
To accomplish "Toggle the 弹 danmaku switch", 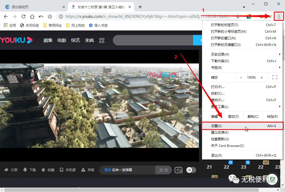I will point(191,170).
